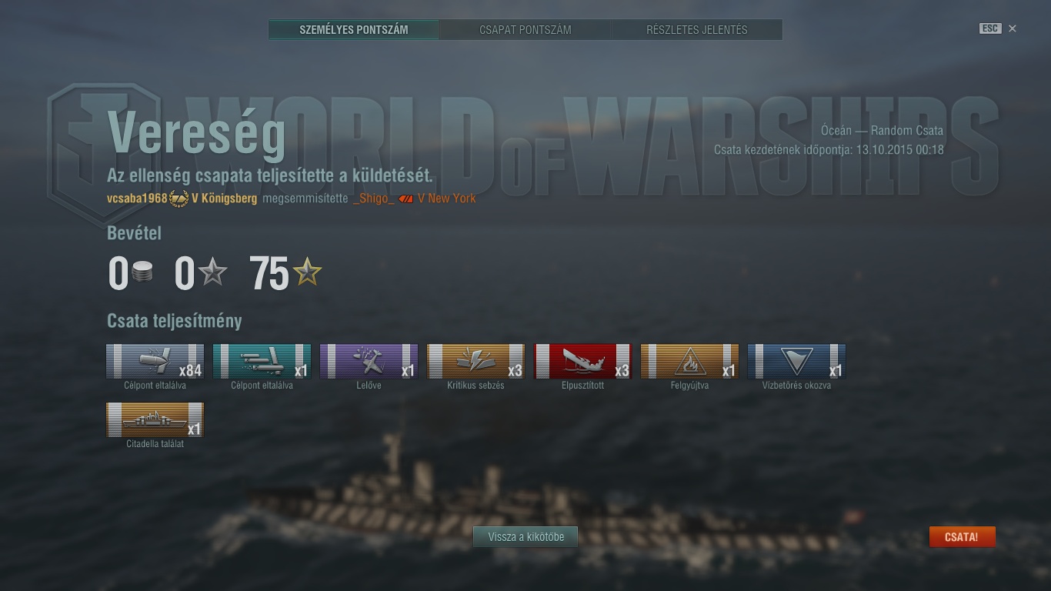Screen dimensions: 1051x591
Task: Select the Lelőve plane kill ribbon
Action: [369, 362]
